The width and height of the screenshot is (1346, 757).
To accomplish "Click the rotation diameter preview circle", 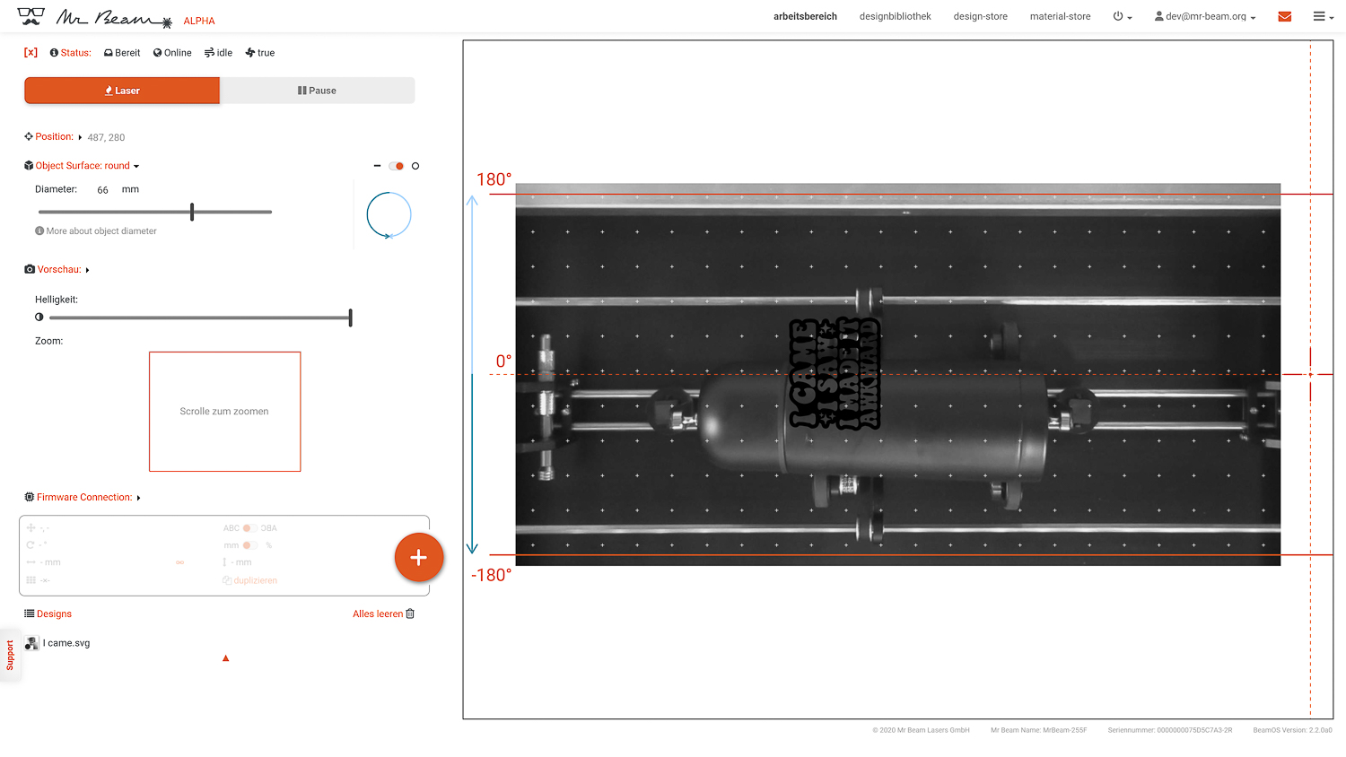I will click(x=389, y=215).
